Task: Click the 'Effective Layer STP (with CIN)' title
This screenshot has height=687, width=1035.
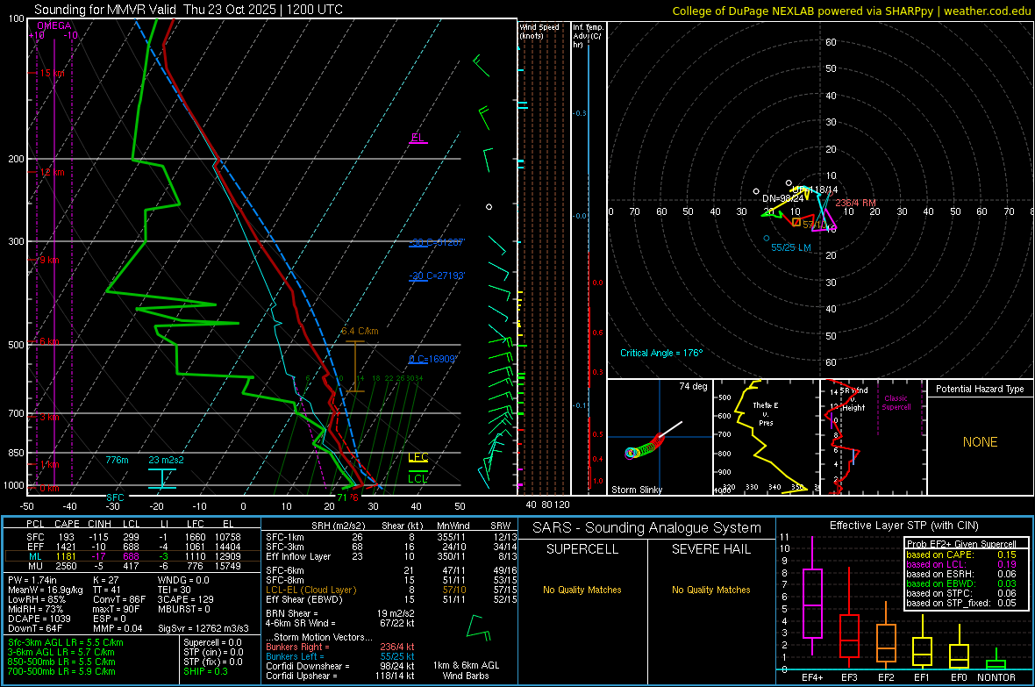Action: point(903,526)
